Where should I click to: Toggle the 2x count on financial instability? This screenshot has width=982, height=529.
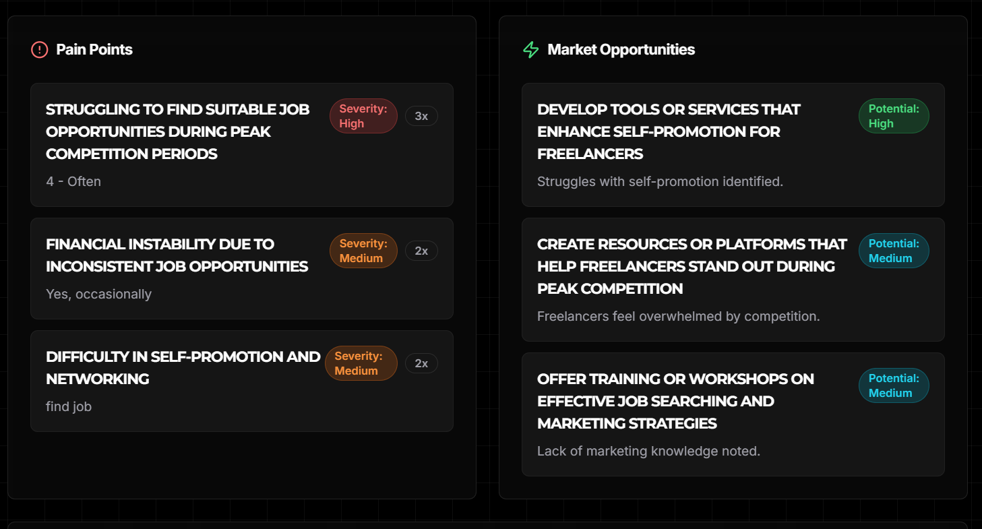coord(421,250)
